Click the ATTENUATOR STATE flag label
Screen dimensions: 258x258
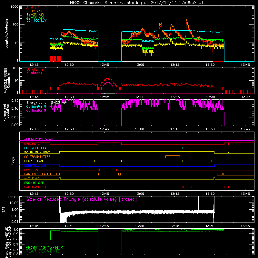pyautogui.click(x=39, y=139)
